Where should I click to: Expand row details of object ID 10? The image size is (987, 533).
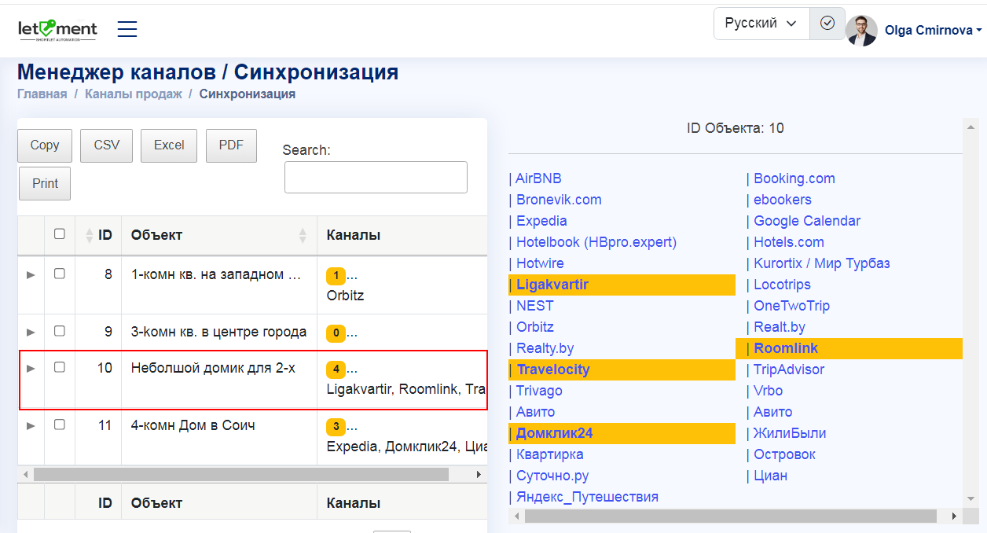pos(31,367)
